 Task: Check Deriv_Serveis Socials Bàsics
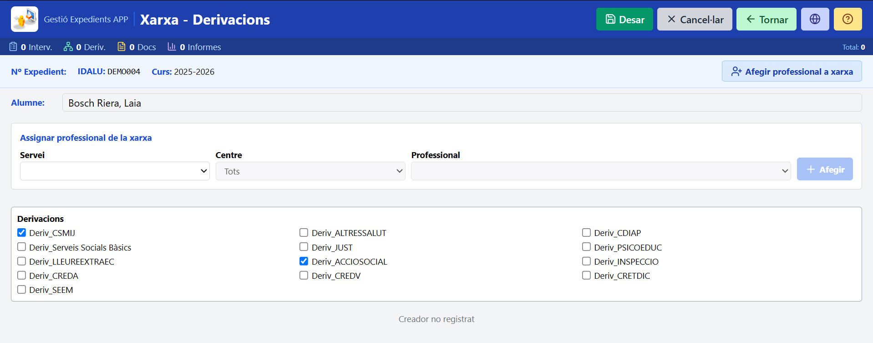21,247
